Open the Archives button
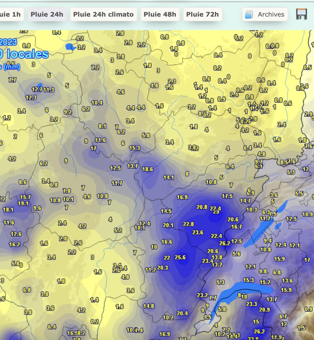 click(265, 14)
